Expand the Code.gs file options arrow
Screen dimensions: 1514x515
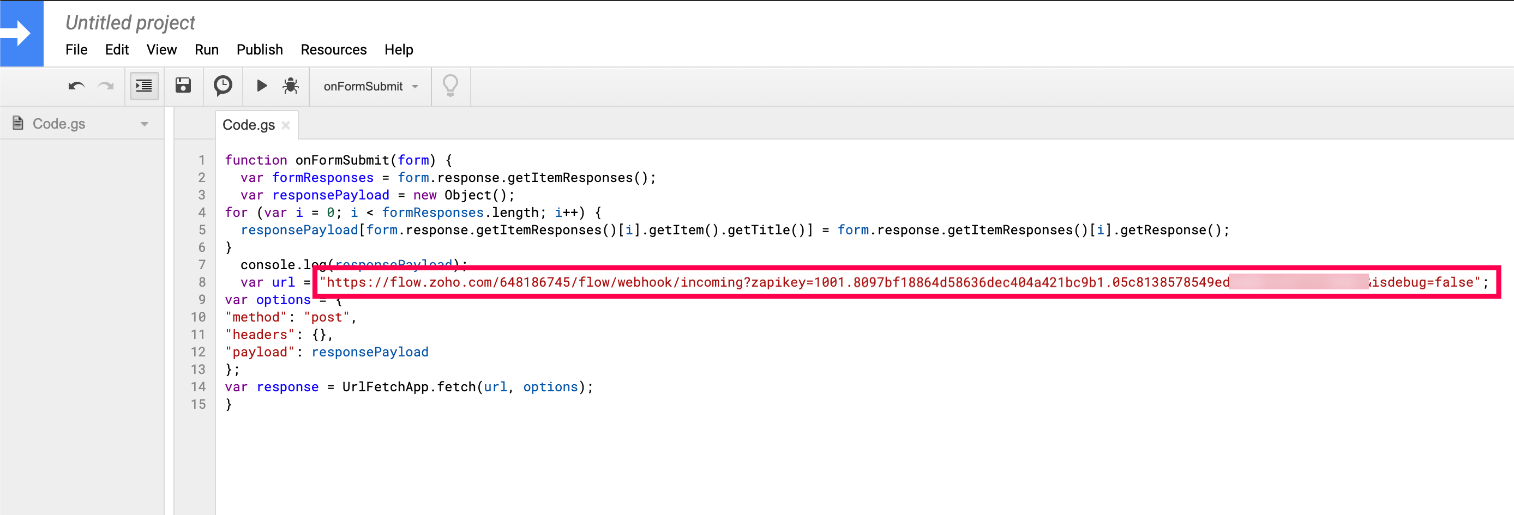coord(145,124)
